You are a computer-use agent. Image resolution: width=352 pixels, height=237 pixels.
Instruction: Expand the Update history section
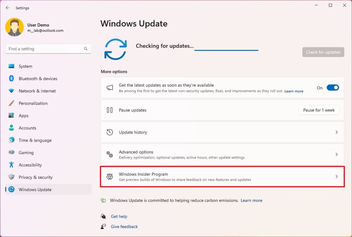click(x=337, y=132)
